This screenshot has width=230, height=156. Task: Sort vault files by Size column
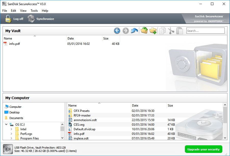[111, 38]
